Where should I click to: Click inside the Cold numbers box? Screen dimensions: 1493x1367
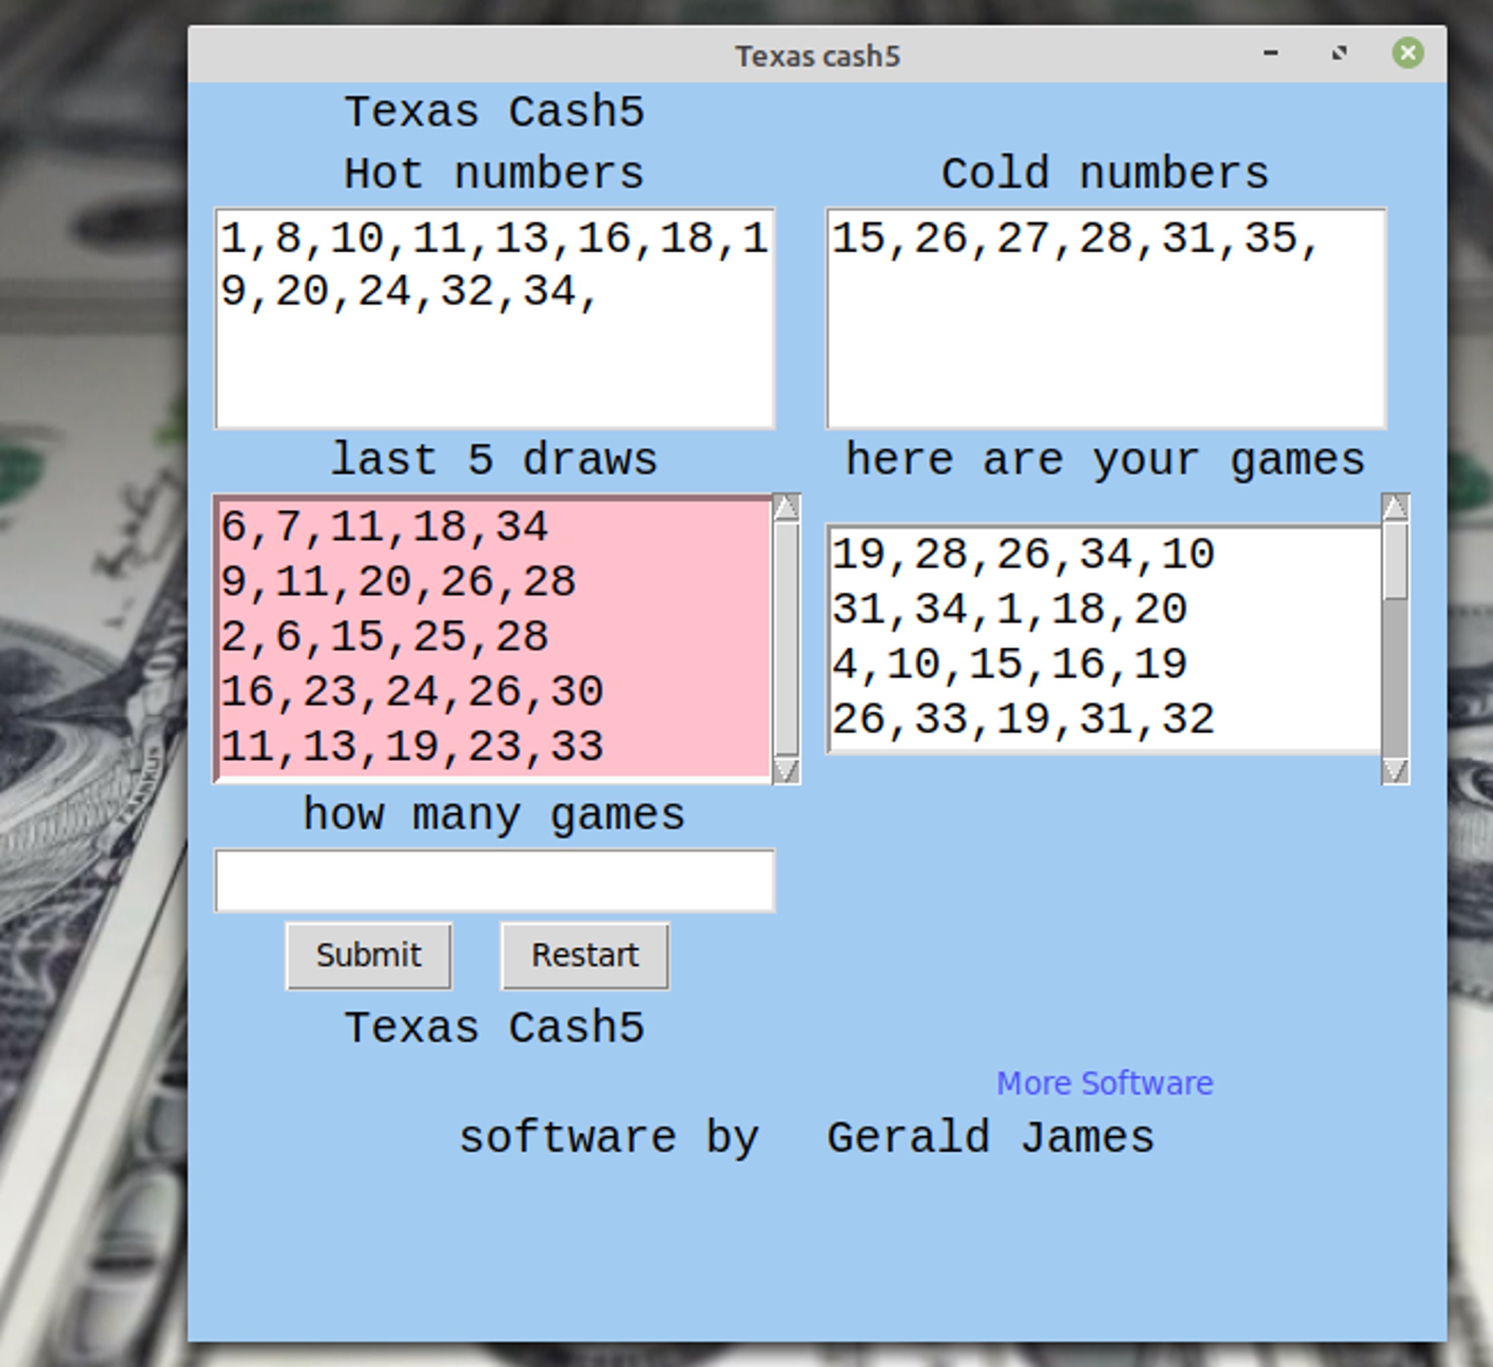point(1106,318)
